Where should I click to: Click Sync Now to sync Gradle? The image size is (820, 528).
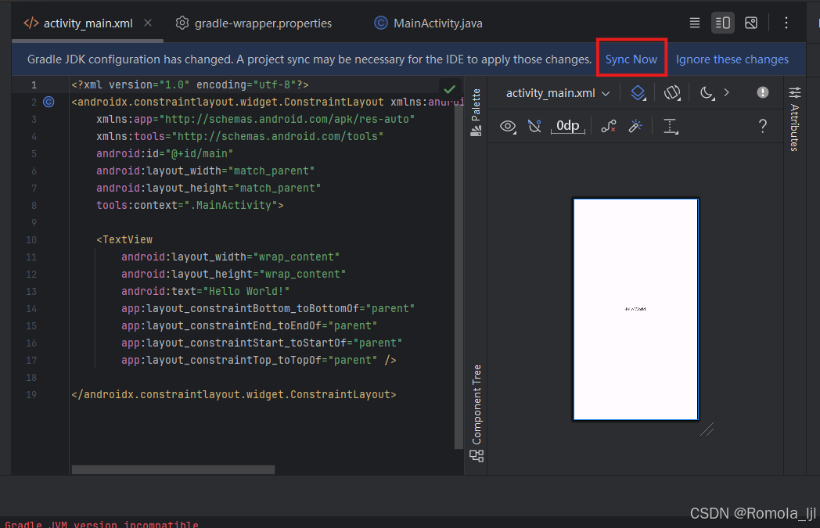631,59
